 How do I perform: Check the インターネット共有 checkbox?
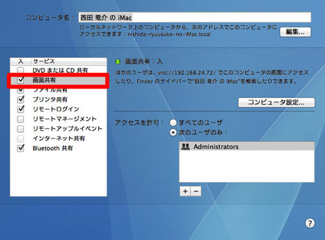21,139
